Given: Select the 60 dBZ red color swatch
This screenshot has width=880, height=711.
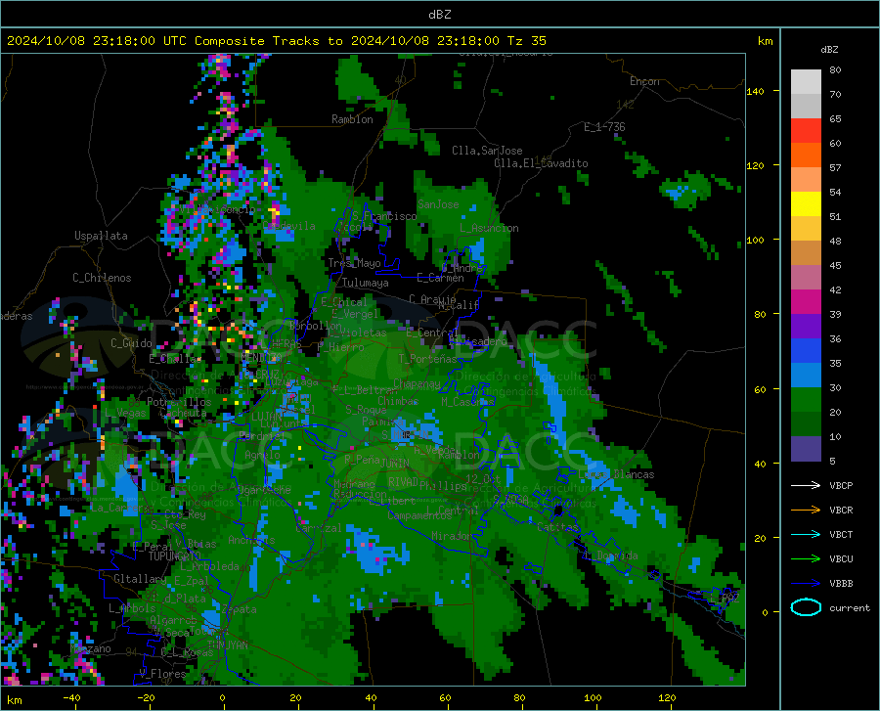Looking at the screenshot, I should [x=806, y=131].
